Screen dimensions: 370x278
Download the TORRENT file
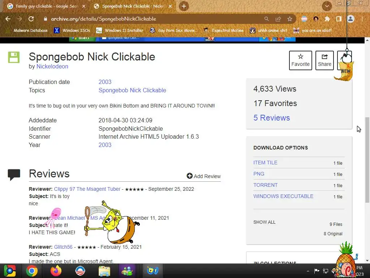point(265,185)
